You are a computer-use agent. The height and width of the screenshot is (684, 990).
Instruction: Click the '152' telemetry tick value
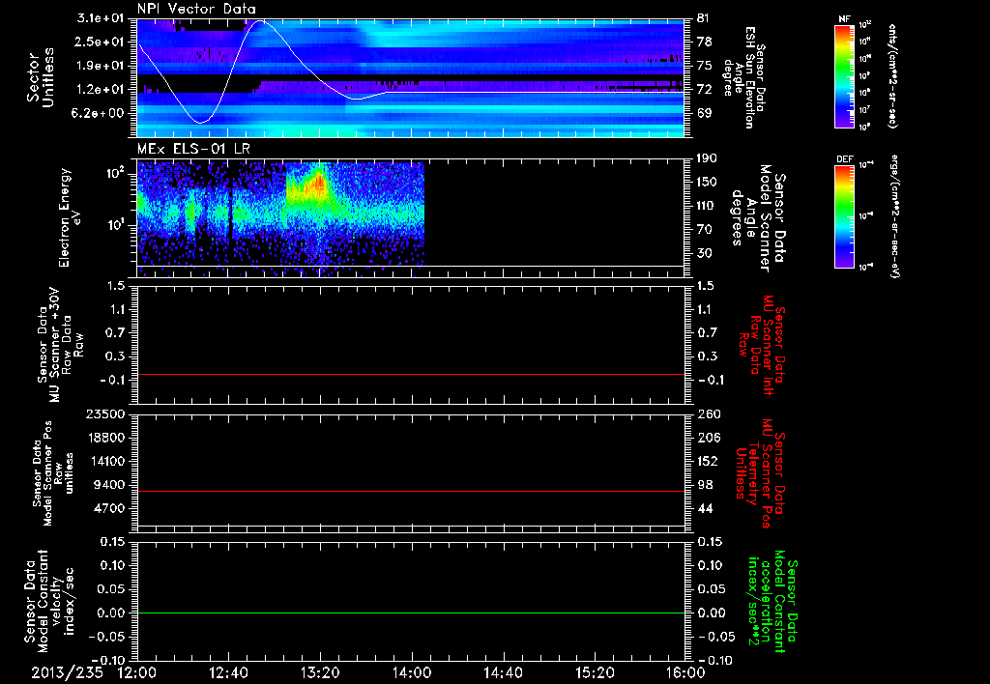pyautogui.click(x=708, y=461)
